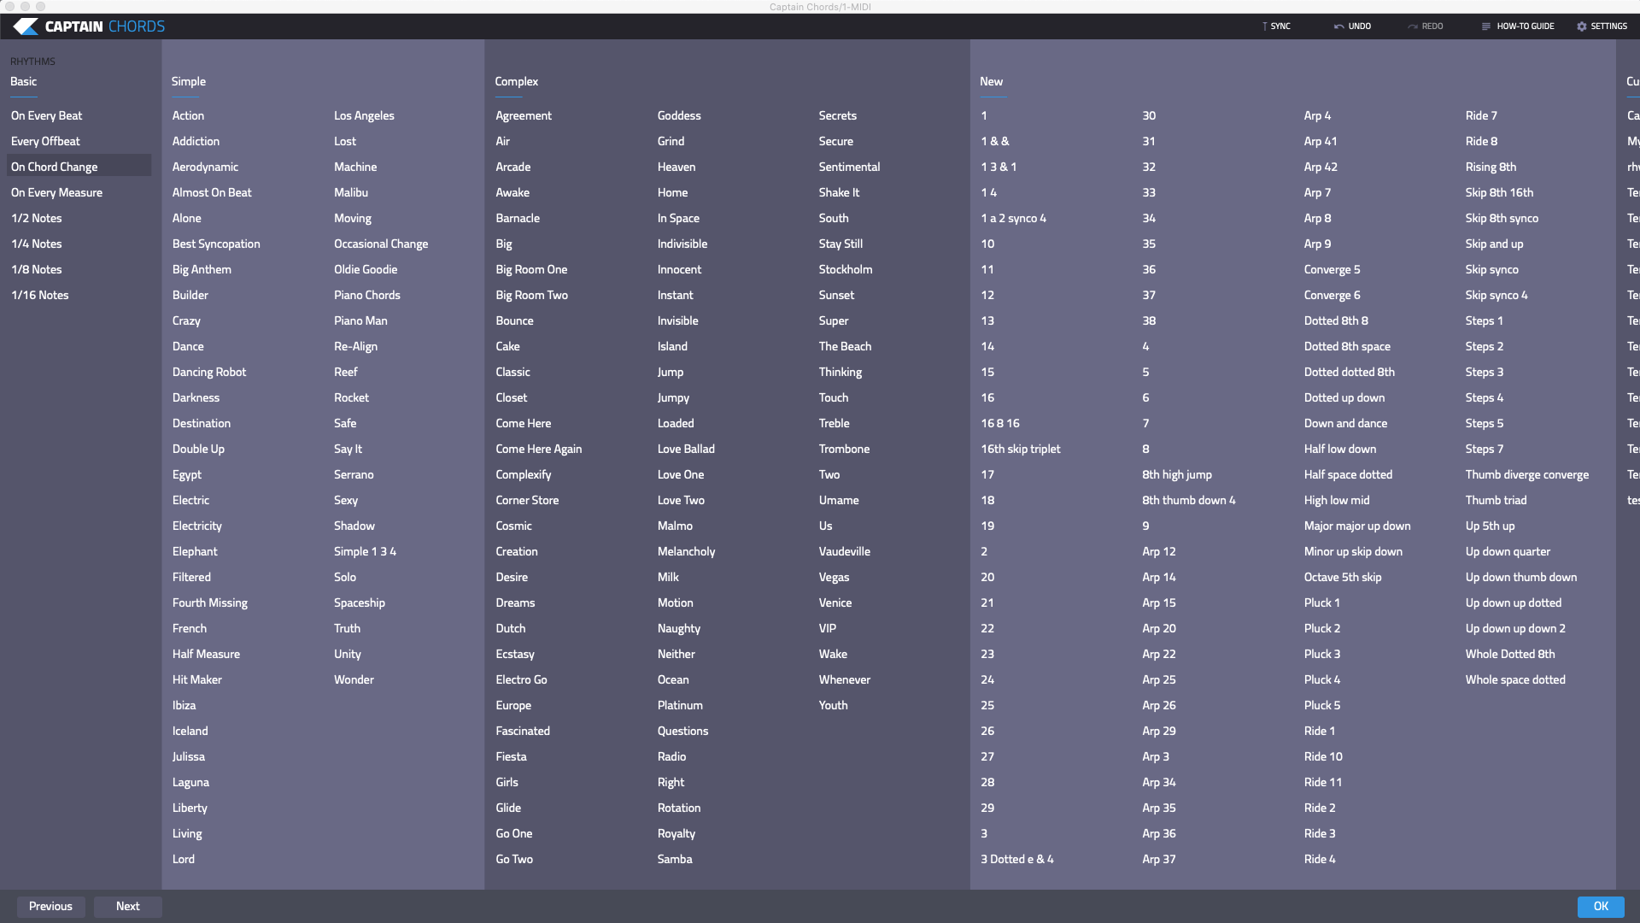Click the Love Ballad complex rhythm
This screenshot has width=1640, height=923.
[685, 448]
